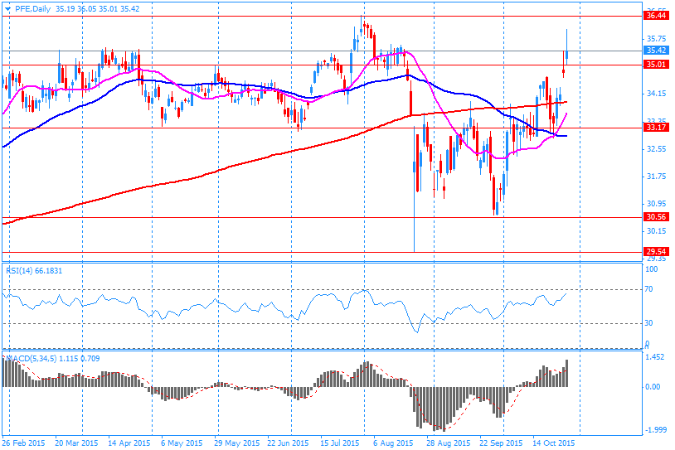Click the 35.75 price axis label

point(656,39)
